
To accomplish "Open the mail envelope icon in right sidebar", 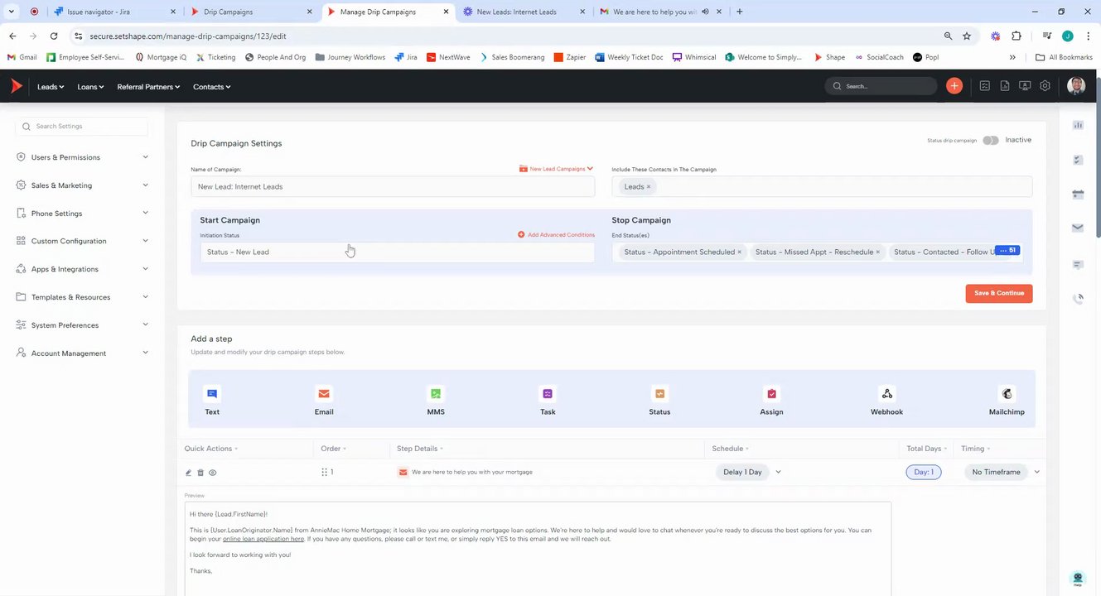I will click(1078, 228).
